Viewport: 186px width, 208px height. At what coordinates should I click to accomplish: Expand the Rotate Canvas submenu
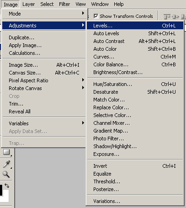click(x=44, y=88)
